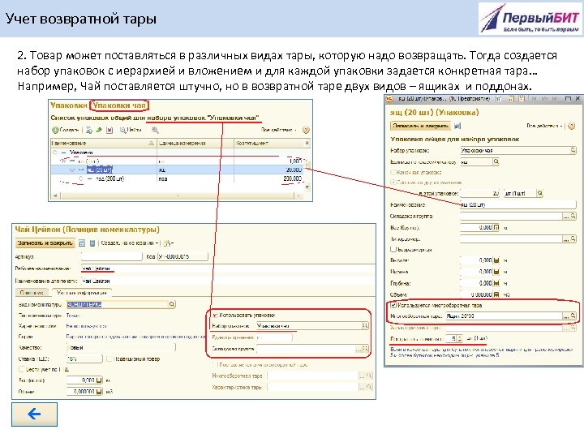Open Складская группа selector in Чай Цейлон form

coord(359,349)
